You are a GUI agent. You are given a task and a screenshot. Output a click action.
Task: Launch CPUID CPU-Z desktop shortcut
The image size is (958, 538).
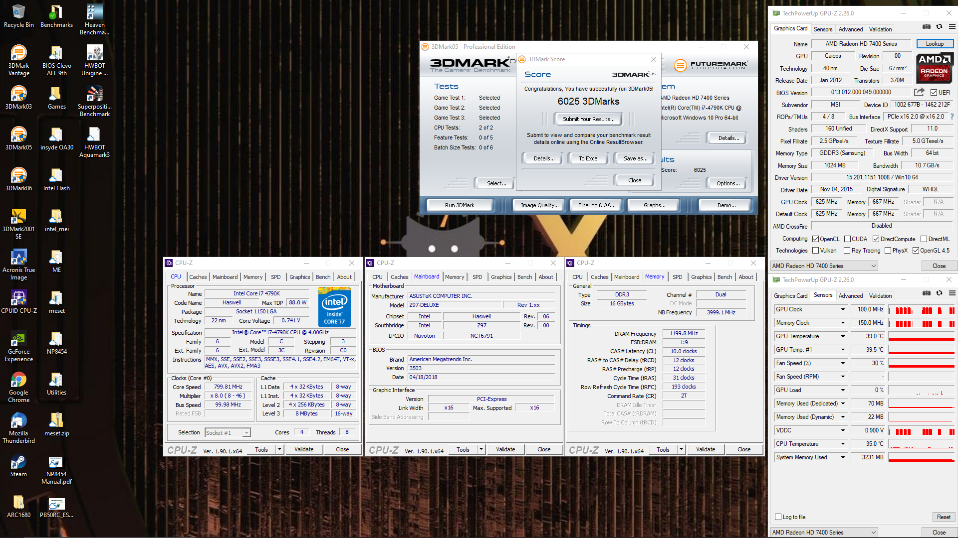18,302
